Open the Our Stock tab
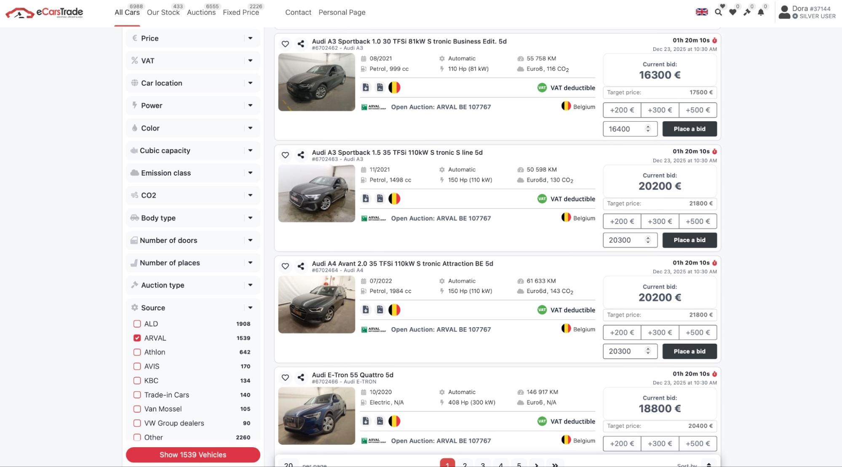 point(163,13)
